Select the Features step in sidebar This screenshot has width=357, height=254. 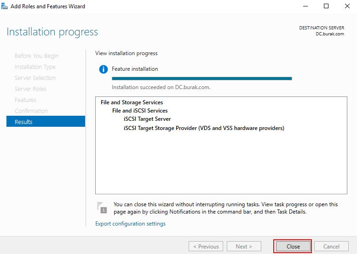(x=25, y=100)
